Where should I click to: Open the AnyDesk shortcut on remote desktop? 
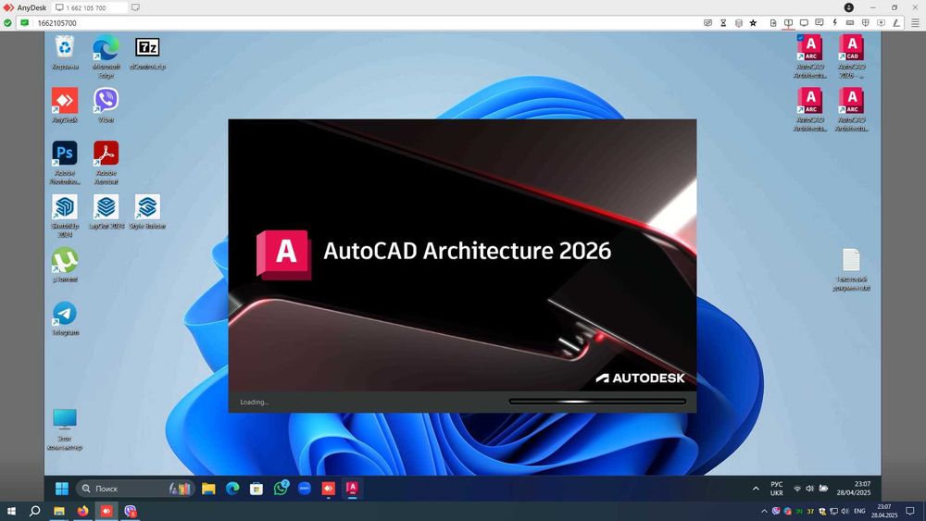pyautogui.click(x=65, y=105)
